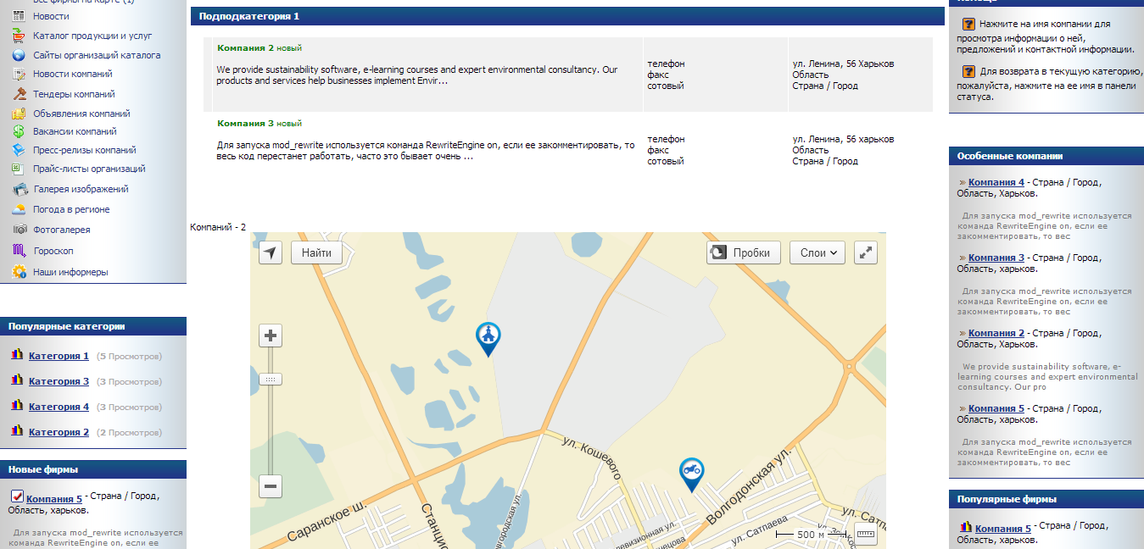The height and width of the screenshot is (549, 1144).
Task: Open Категория 2 popular category link
Action: coord(59,432)
